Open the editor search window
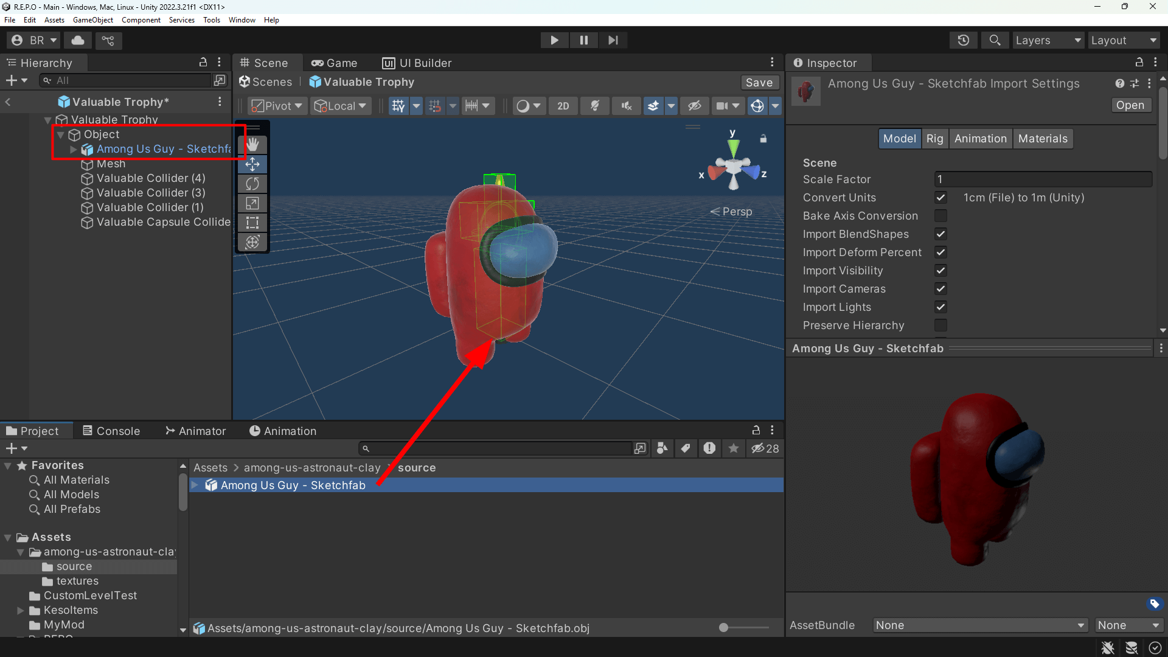1168x657 pixels. 995,40
